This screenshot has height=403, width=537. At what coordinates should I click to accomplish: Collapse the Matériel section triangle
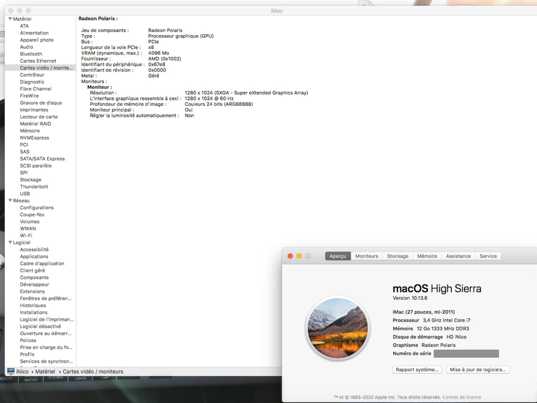click(x=10, y=19)
